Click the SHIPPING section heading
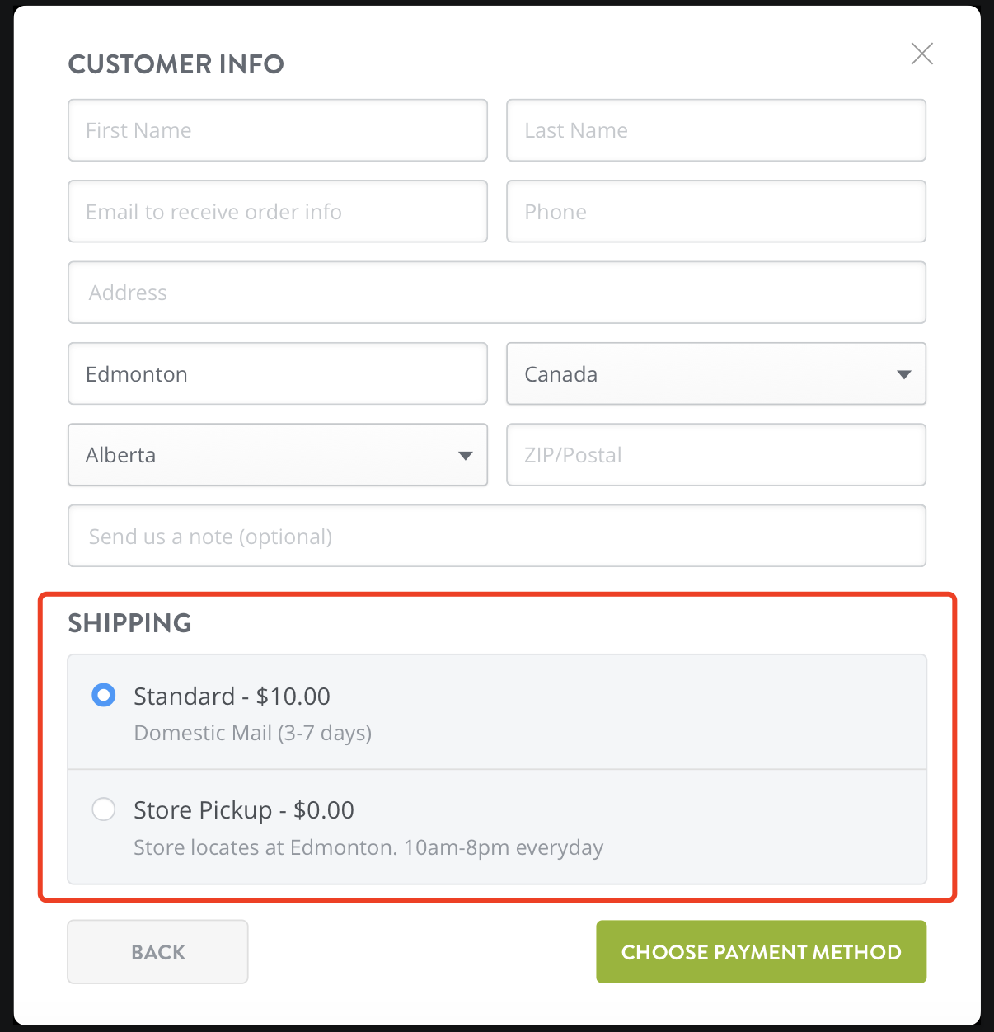This screenshot has height=1032, width=994. [x=129, y=624]
